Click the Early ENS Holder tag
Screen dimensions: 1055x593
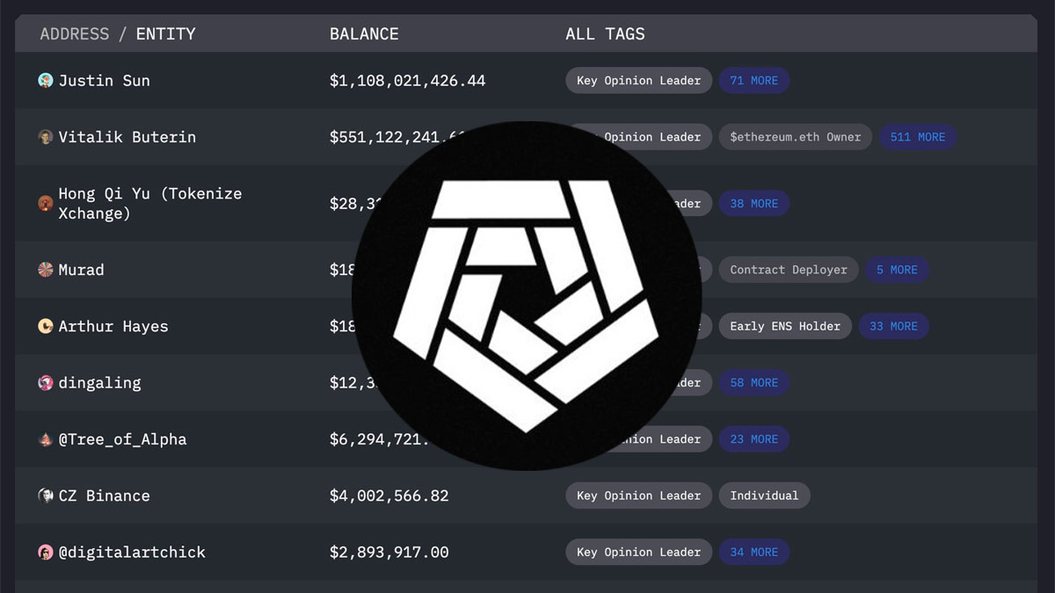[785, 326]
